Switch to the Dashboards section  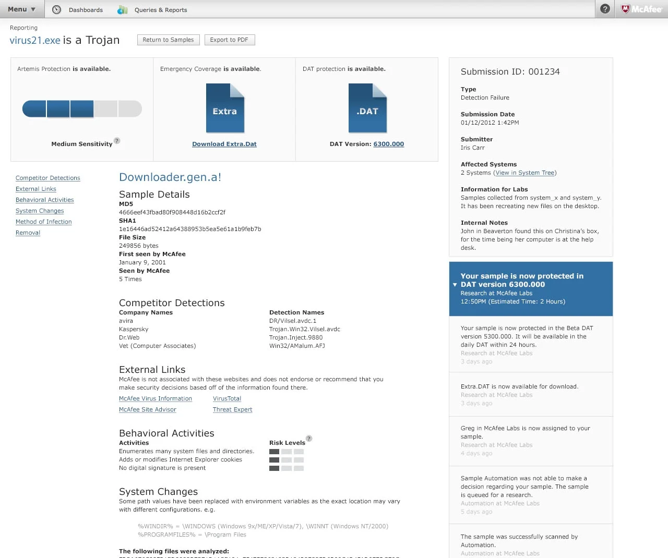(86, 9)
